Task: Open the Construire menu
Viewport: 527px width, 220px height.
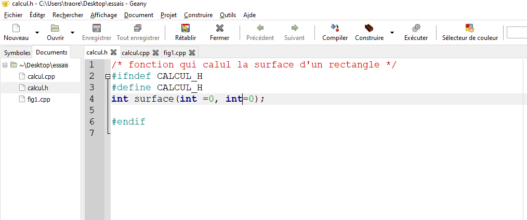Action: (198, 15)
